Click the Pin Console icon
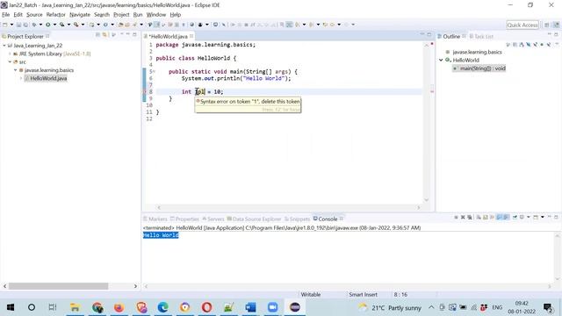Viewport: 562px width, 316px height. click(515, 217)
